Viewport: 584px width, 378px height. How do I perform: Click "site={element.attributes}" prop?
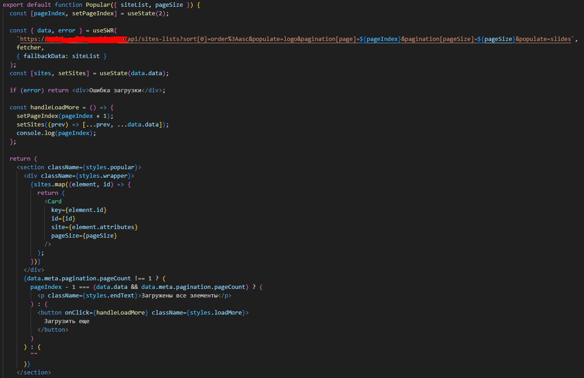(x=95, y=227)
